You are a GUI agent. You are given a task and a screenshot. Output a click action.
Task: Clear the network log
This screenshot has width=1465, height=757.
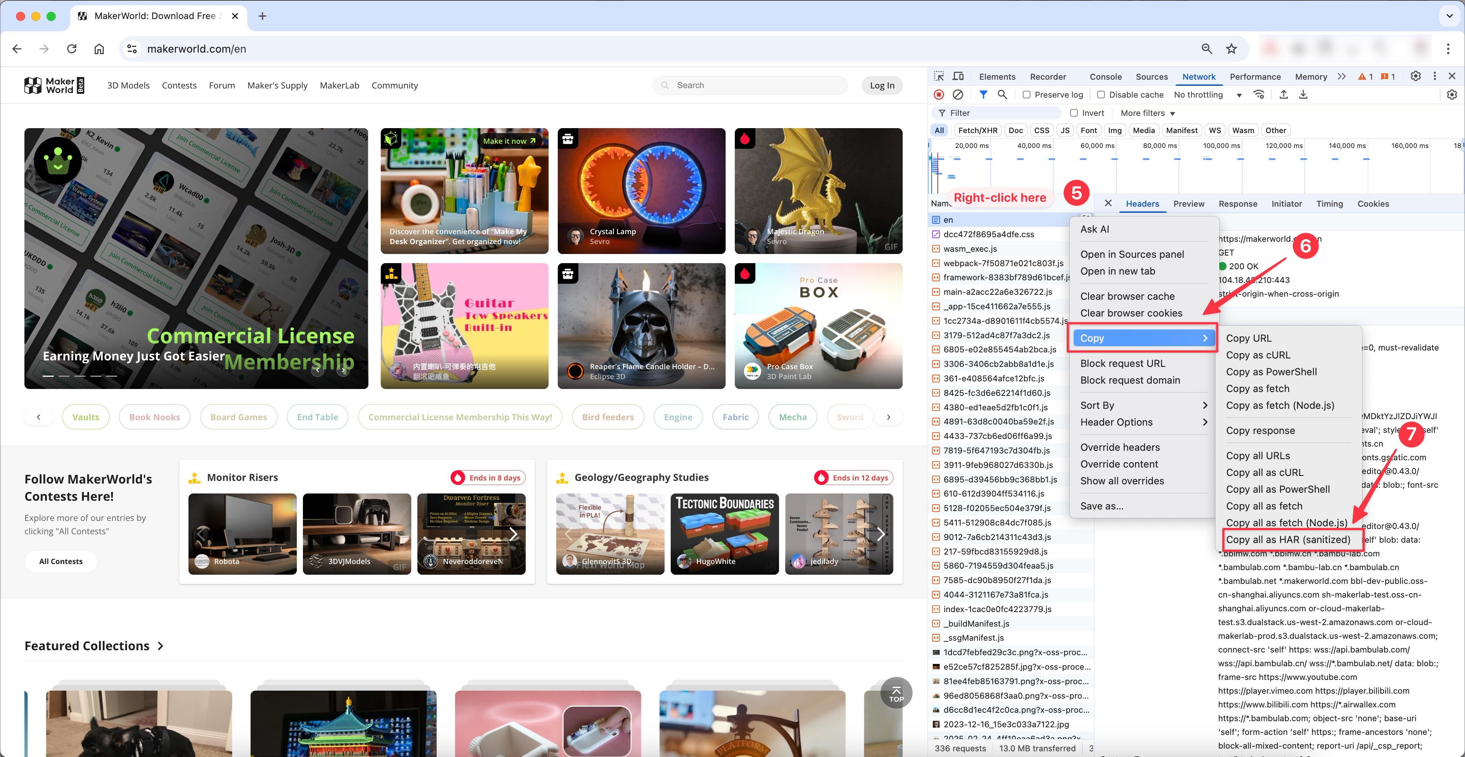pos(958,95)
